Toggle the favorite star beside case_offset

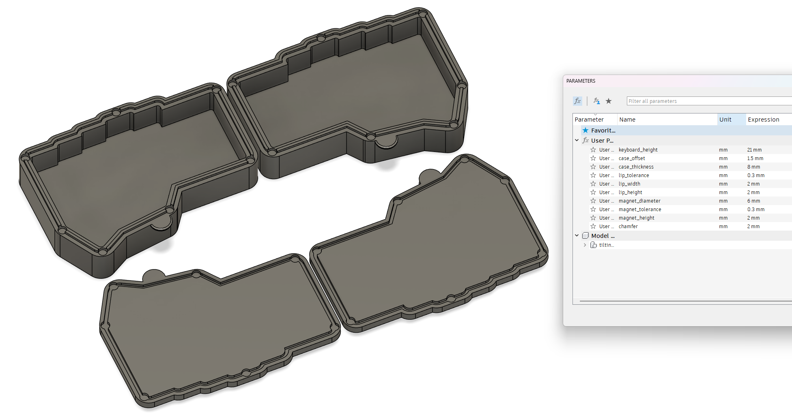(x=593, y=158)
